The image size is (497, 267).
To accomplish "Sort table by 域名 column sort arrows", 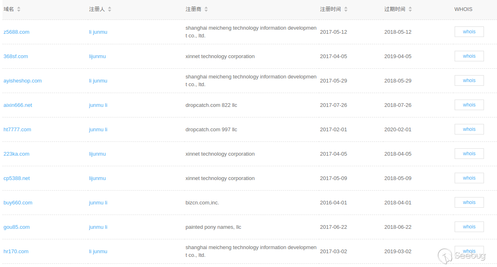I will pos(19,9).
